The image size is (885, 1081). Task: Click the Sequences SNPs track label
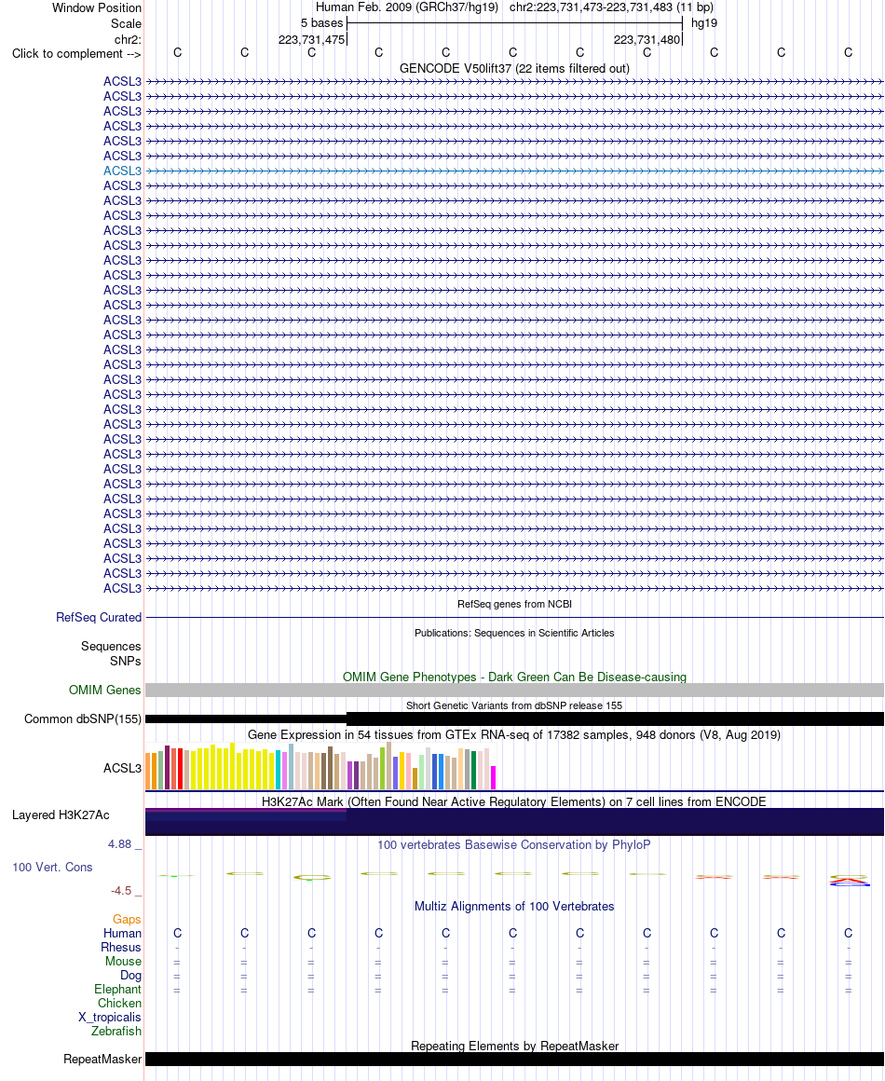coord(110,653)
